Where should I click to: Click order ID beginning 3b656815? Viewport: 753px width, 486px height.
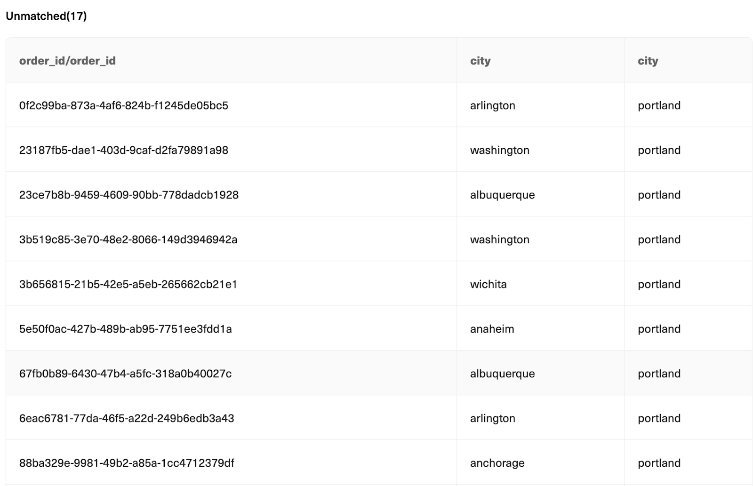128,284
